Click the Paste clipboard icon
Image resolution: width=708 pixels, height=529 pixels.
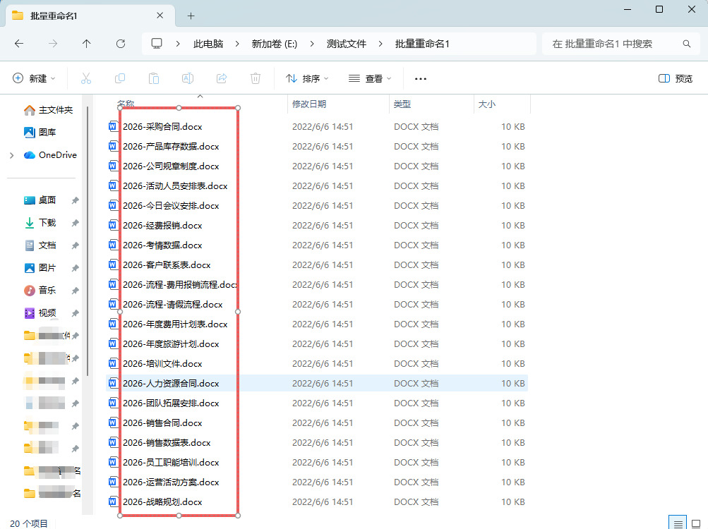coord(153,78)
